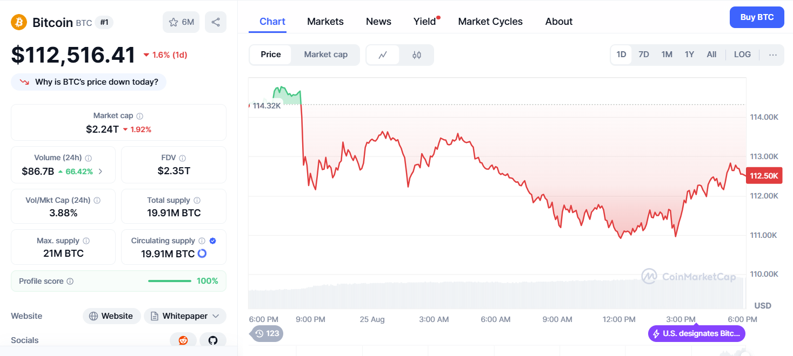Image resolution: width=793 pixels, height=356 pixels.
Task: Add Bitcoin to watchlist via the star icon
Action: tap(174, 22)
